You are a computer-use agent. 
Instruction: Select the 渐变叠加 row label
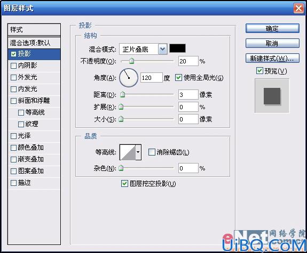tap(31, 159)
